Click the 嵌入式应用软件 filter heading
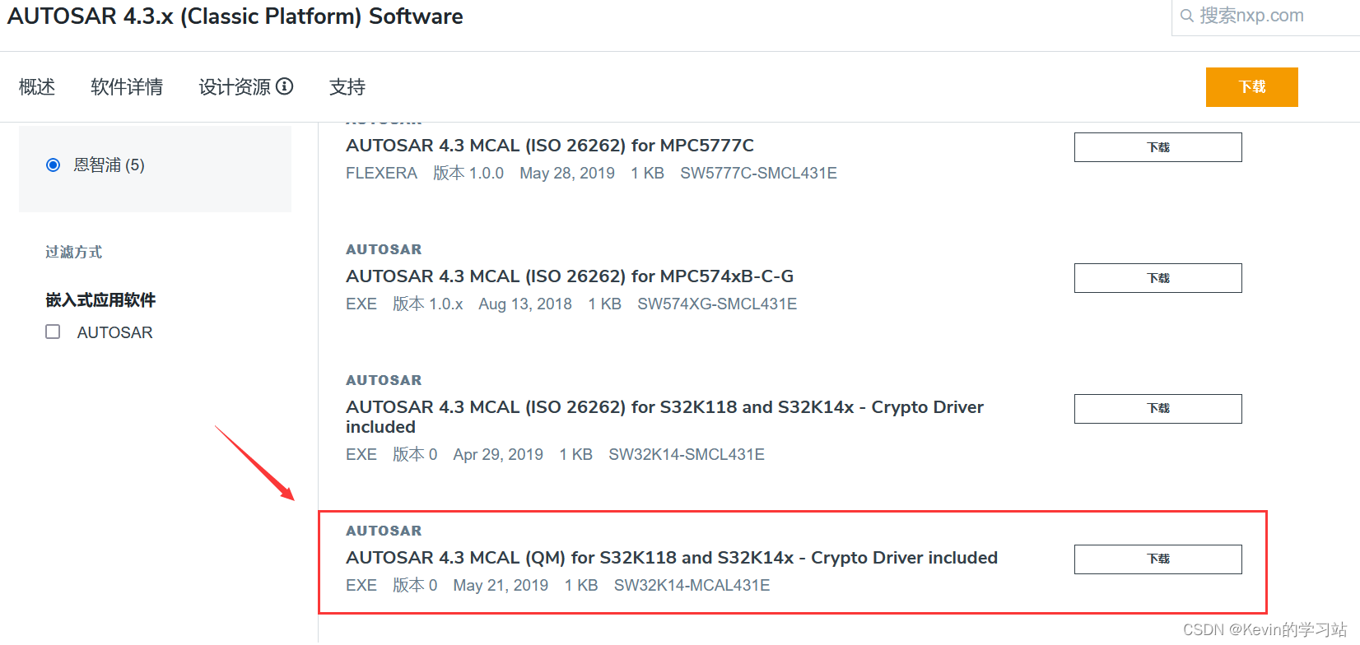1360x645 pixels. tap(100, 300)
